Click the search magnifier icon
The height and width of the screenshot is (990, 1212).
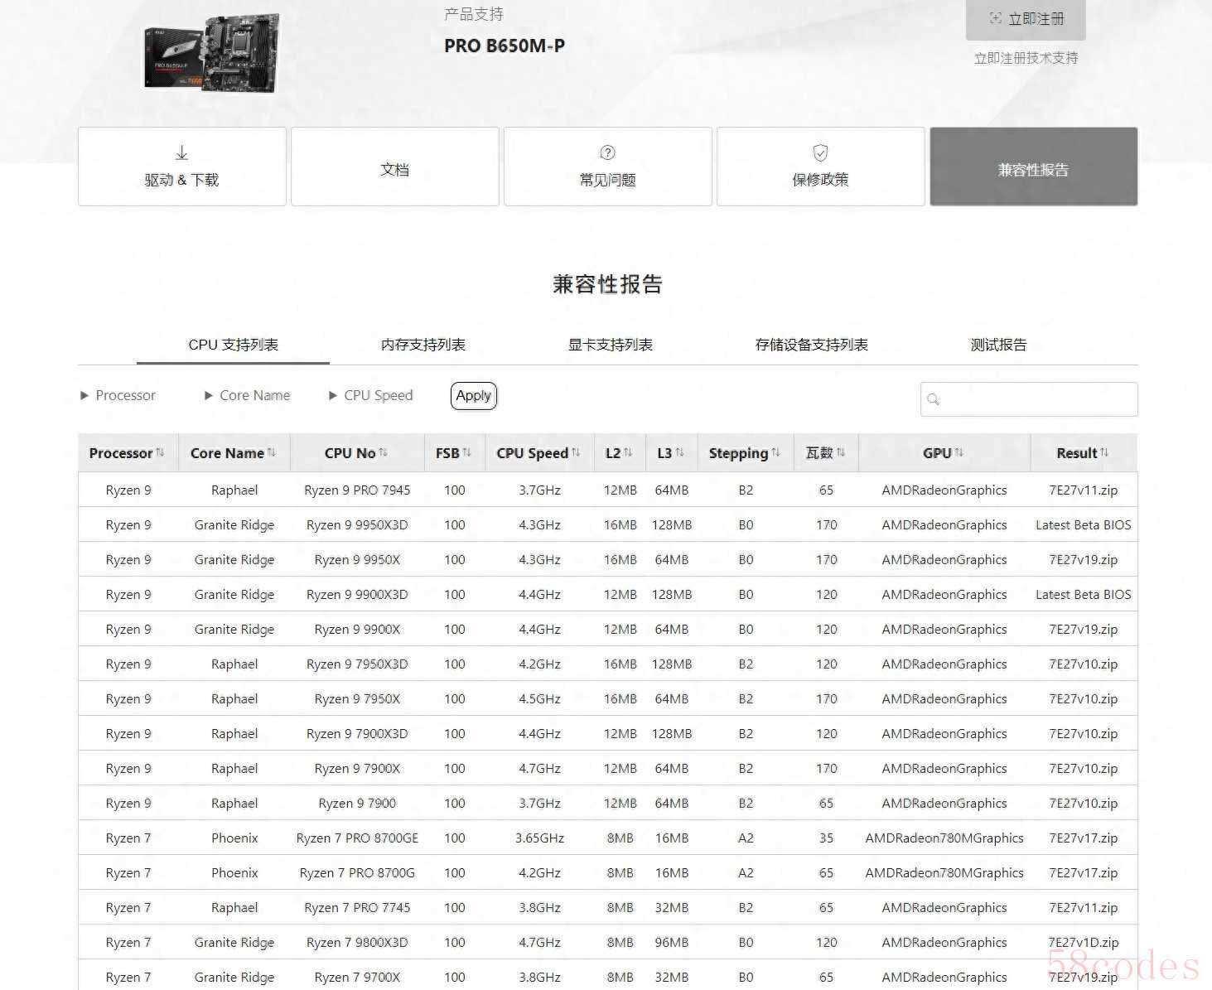[x=934, y=399]
